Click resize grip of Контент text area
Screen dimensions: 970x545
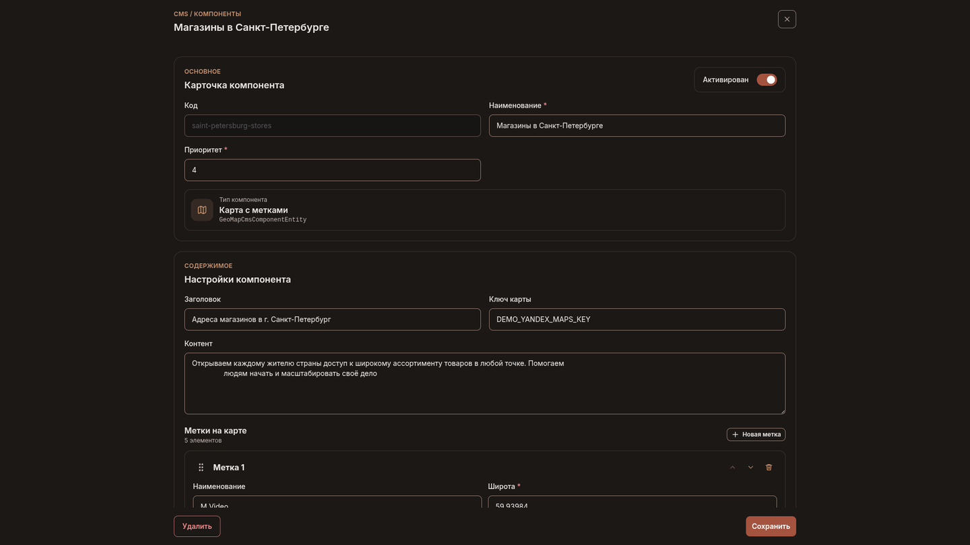781,410
